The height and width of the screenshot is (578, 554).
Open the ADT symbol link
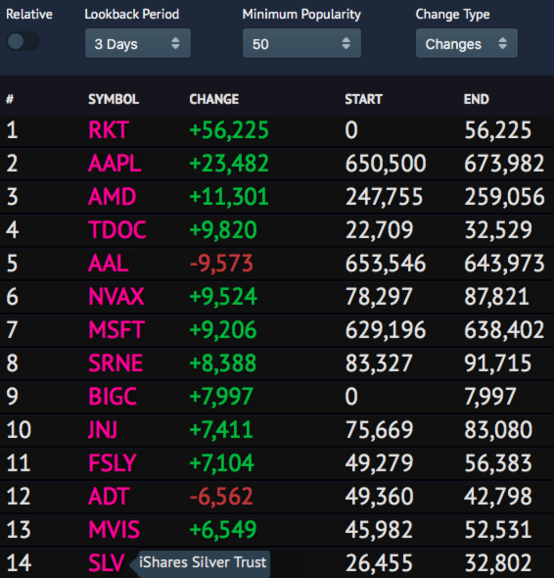pos(109,496)
